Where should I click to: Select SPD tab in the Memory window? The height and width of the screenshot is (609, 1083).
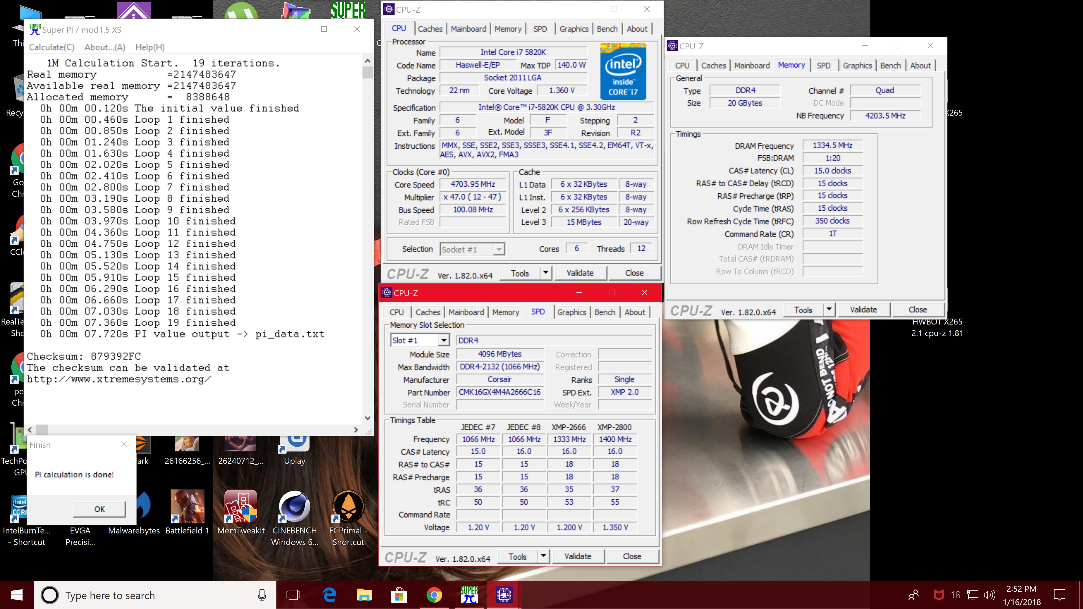823,65
